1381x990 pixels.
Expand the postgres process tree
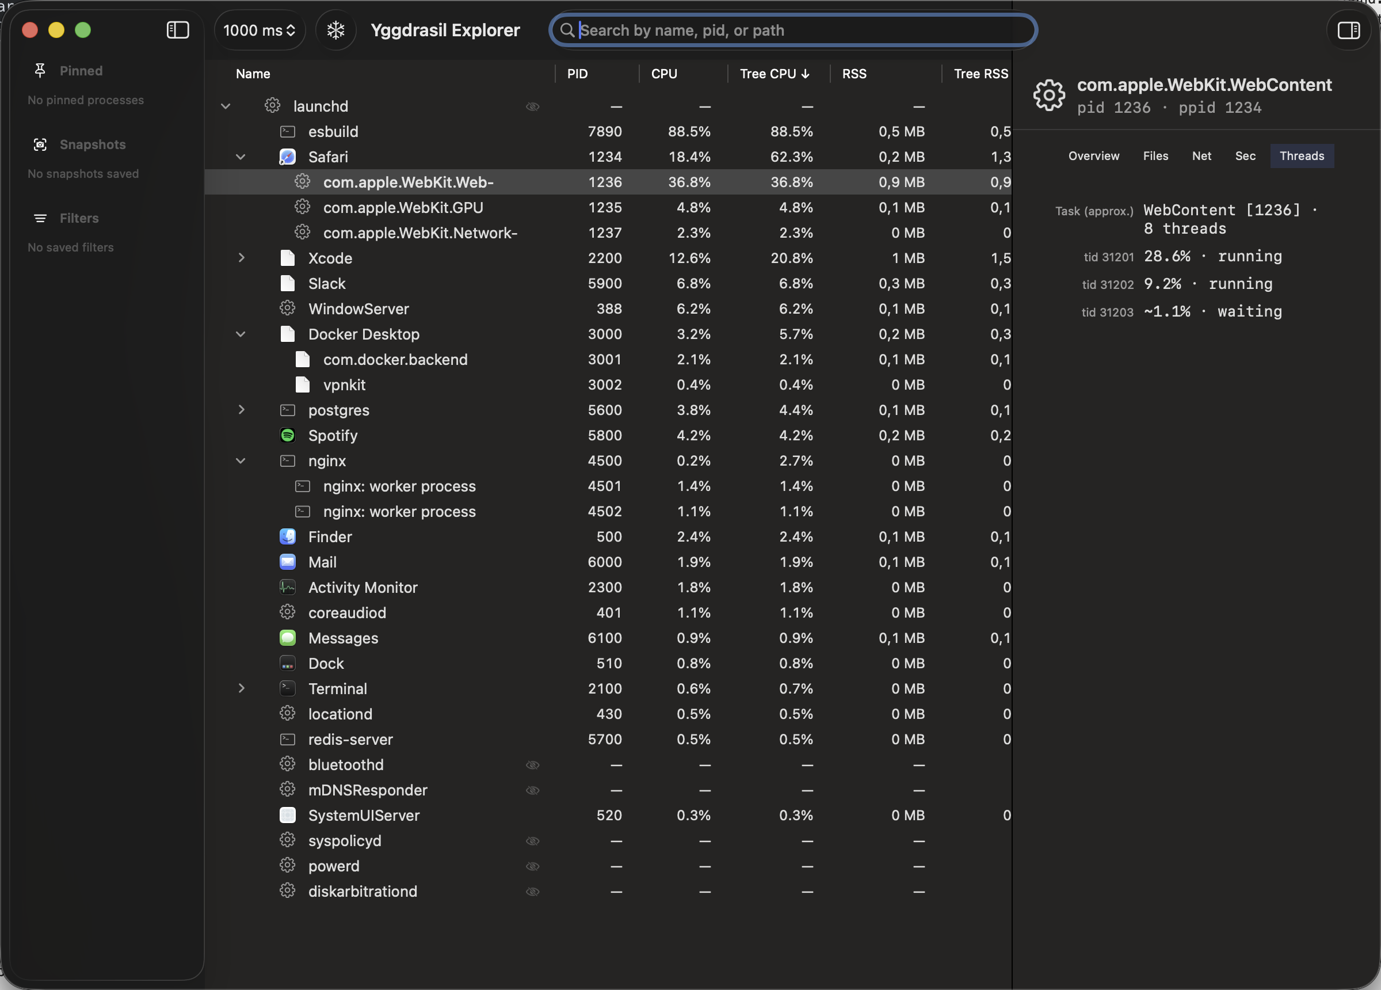(241, 410)
